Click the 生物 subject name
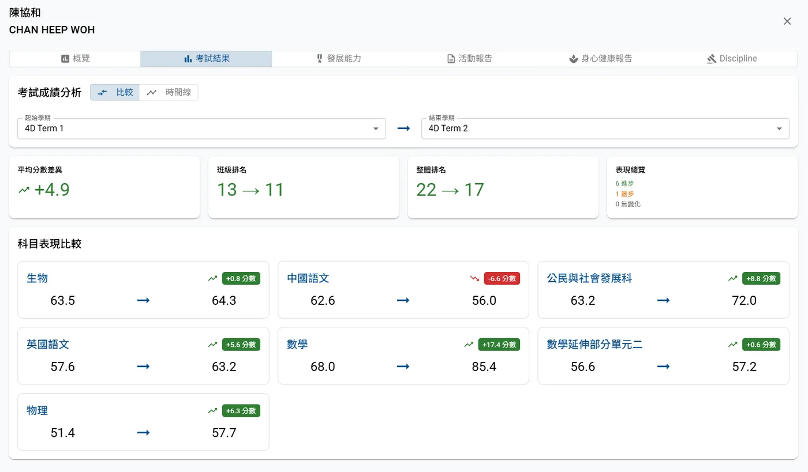Screen dimensions: 808x472 pos(38,278)
